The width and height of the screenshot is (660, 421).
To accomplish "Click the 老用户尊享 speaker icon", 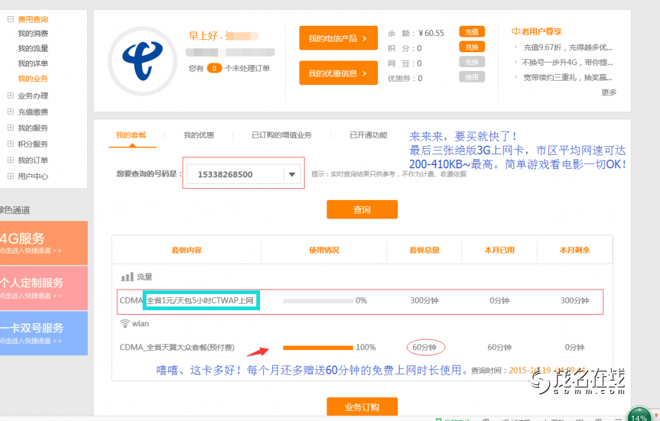I will click(x=515, y=31).
